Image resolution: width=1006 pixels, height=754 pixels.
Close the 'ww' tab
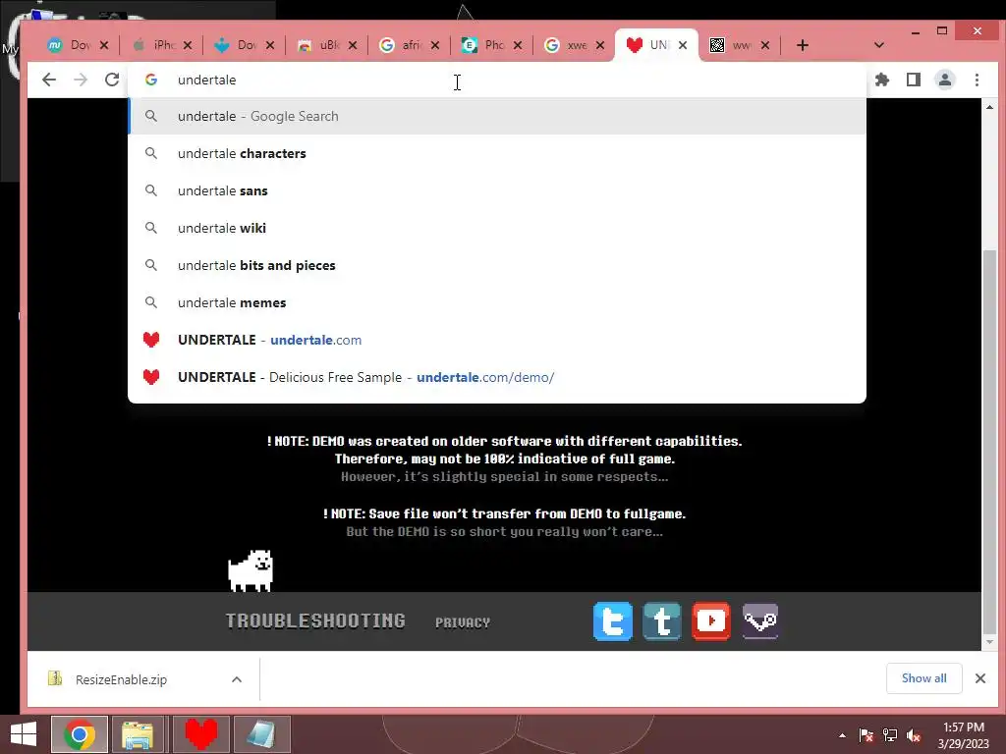tap(764, 45)
